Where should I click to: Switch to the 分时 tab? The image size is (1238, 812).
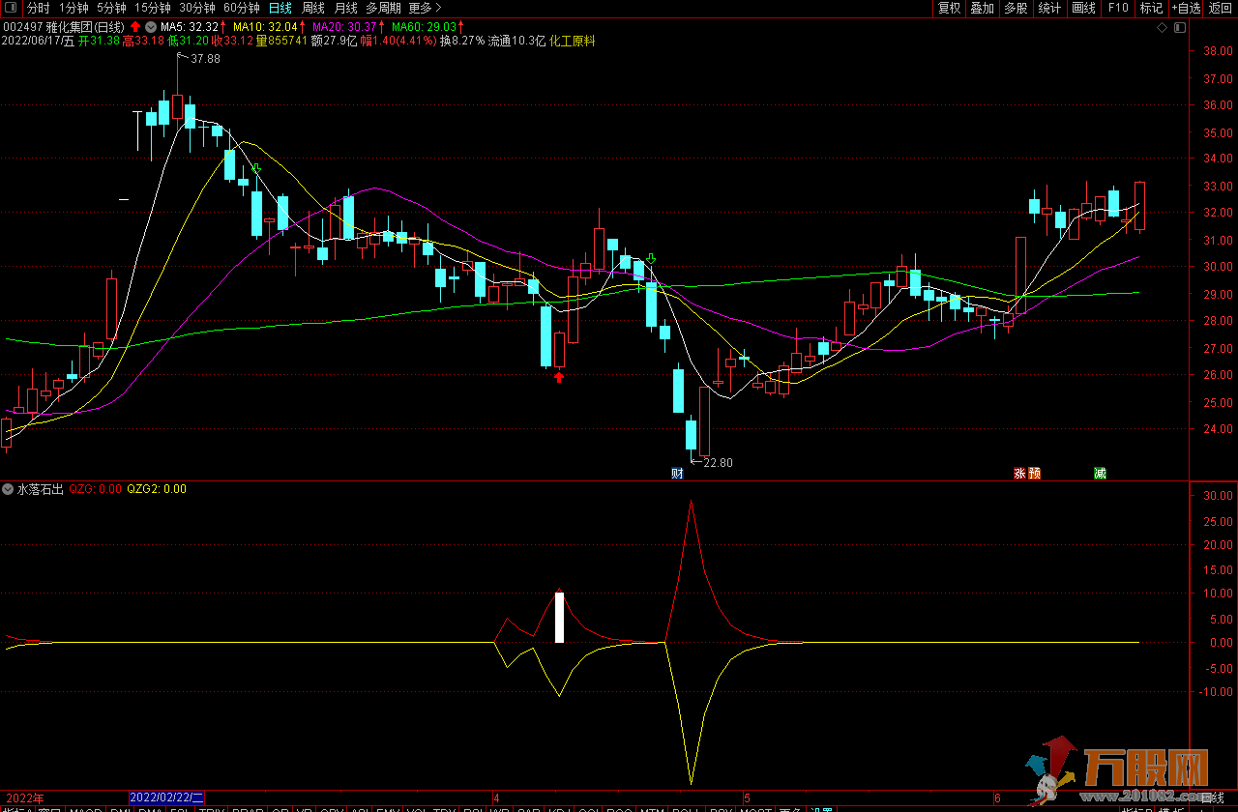38,8
